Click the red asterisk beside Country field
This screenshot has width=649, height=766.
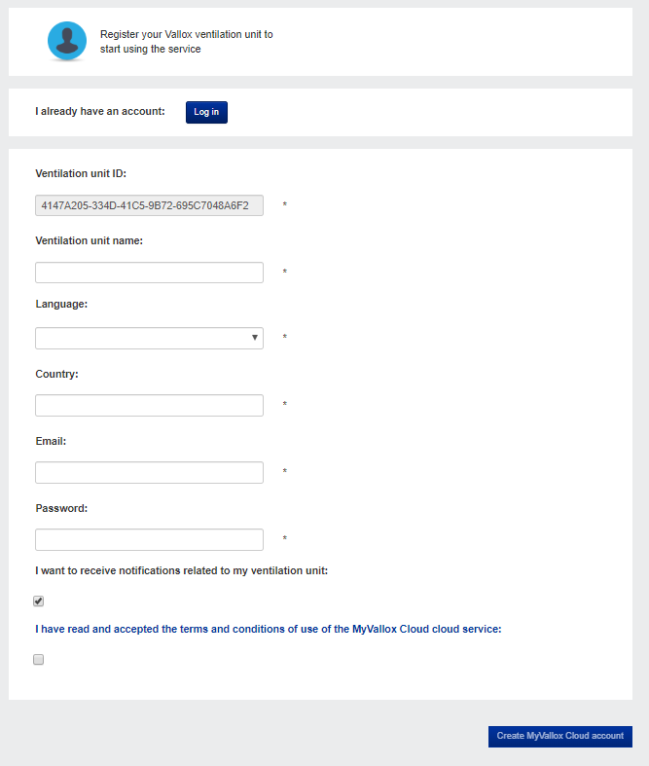285,405
